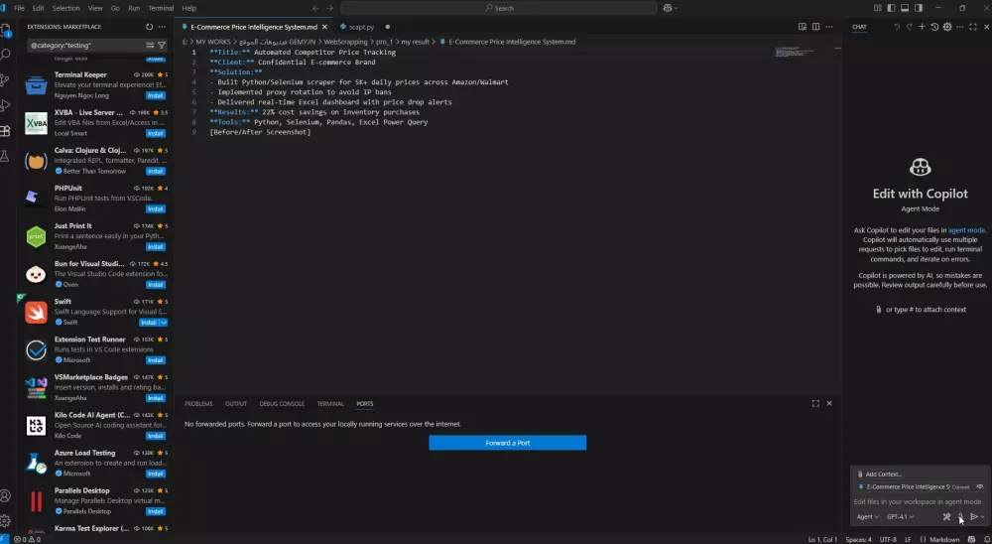Expand send button options chevron
Screen dimensions: 992x544
pyautogui.click(x=982, y=517)
